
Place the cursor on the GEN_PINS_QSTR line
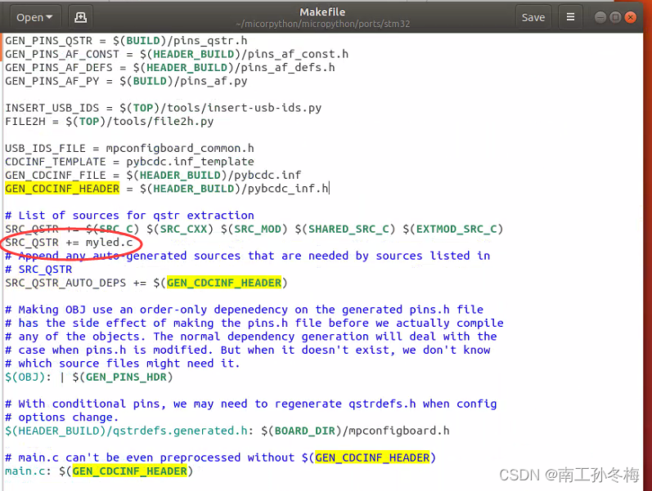tap(127, 41)
